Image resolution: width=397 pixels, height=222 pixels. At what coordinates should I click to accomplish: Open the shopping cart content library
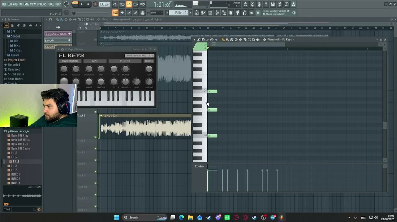[258, 13]
